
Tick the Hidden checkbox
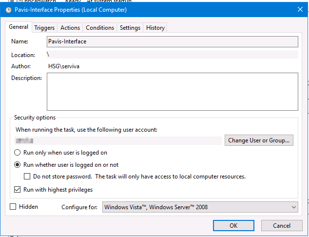[x=13, y=207]
